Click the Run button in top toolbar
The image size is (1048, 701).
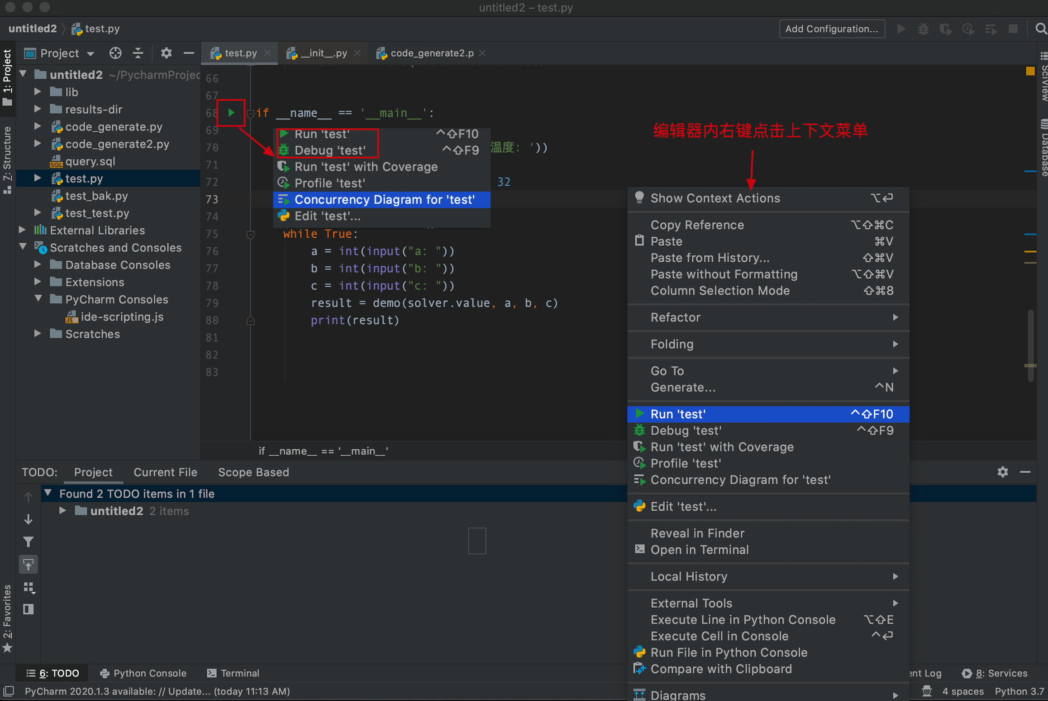[901, 29]
